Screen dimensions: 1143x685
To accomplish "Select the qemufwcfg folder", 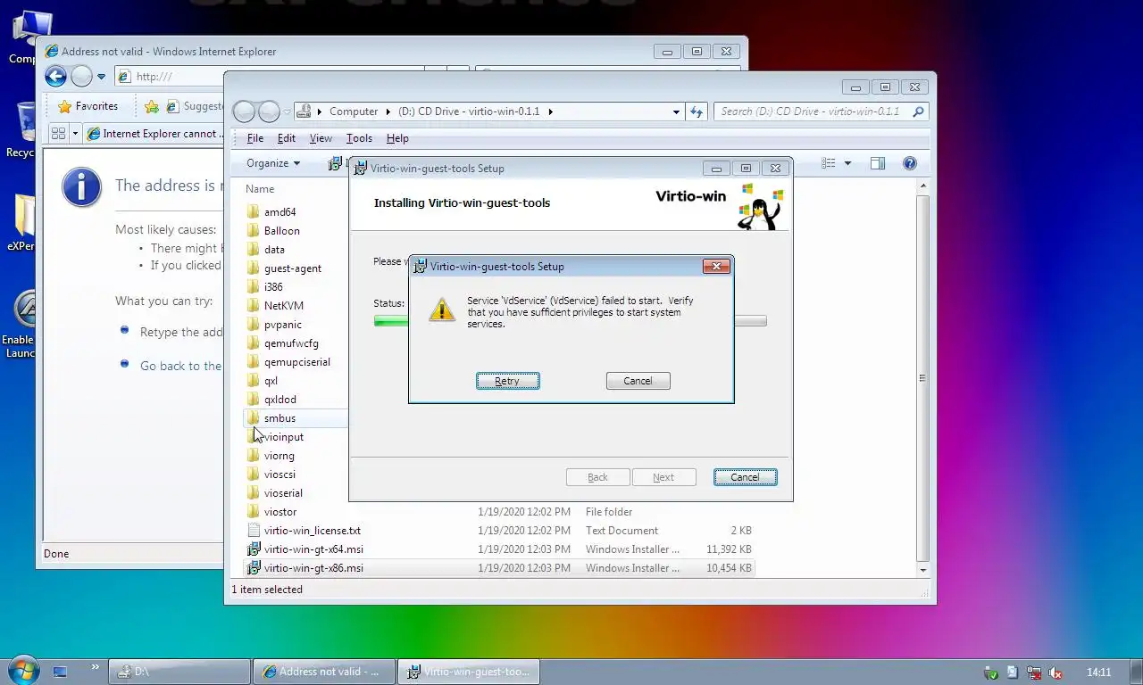I will click(x=291, y=343).
